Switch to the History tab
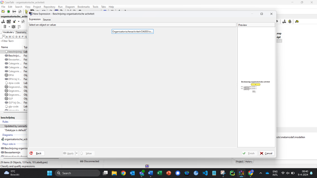 pyautogui.click(x=249, y=162)
